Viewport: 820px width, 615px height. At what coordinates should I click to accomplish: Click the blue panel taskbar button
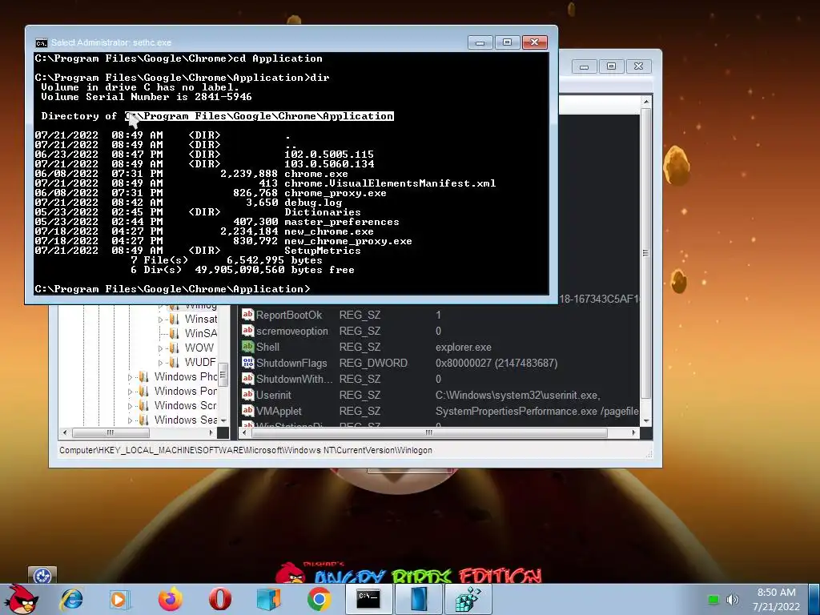pos(419,599)
